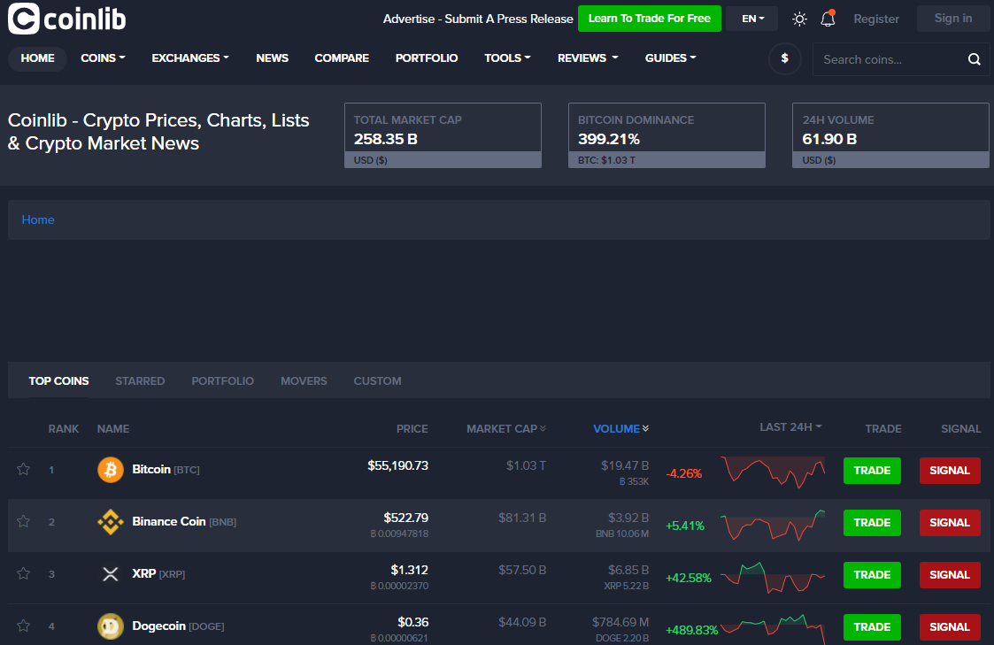The width and height of the screenshot is (994, 645).
Task: Click the TOTAL MARKET CAP card
Action: click(443, 135)
